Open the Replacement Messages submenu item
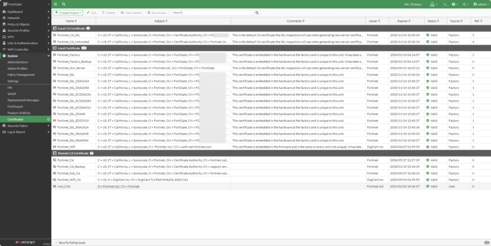491x246 pixels. point(23,100)
